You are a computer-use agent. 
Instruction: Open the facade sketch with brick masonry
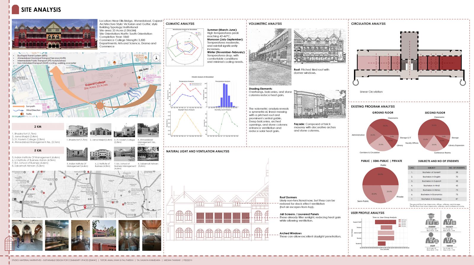(320, 105)
